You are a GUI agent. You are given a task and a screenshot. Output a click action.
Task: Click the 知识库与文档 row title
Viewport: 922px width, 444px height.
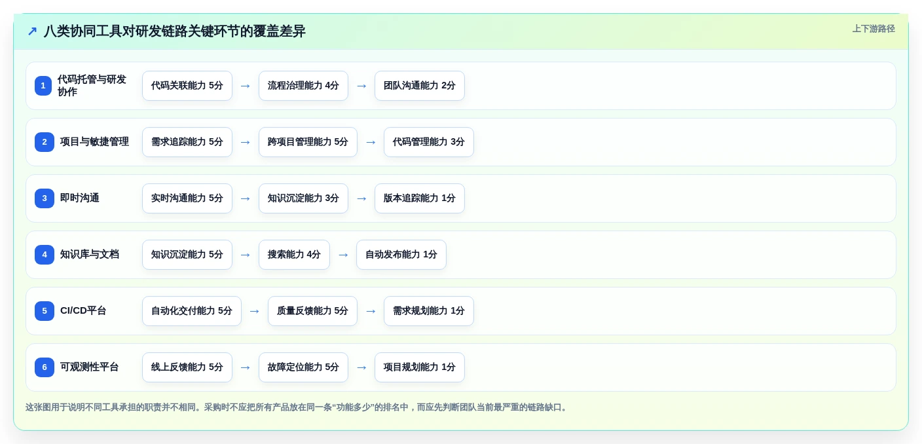pyautogui.click(x=90, y=255)
